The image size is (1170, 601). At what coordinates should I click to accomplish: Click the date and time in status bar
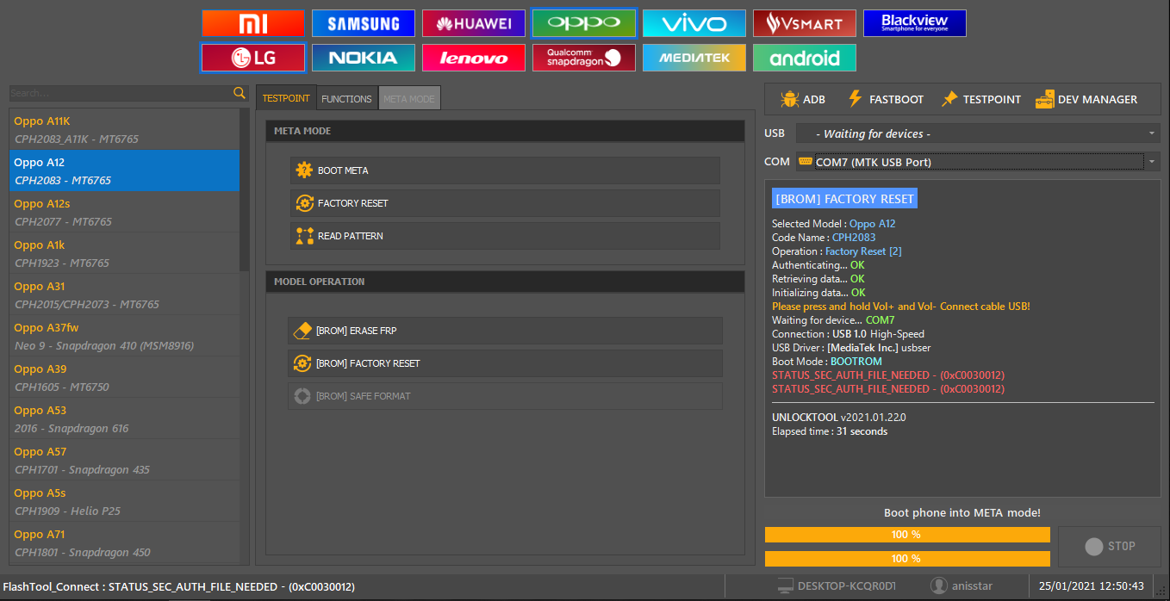tap(1092, 586)
